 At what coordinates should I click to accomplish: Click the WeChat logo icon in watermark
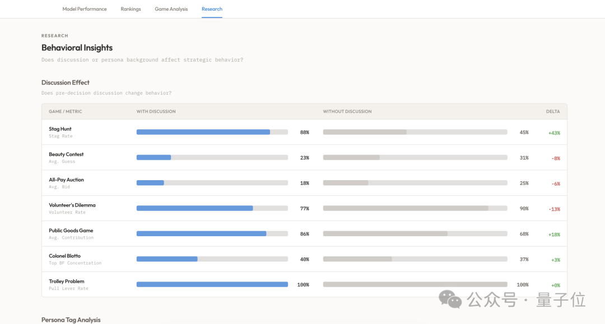point(450,299)
